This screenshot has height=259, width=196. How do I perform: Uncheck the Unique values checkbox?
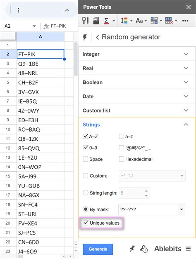[x=86, y=223]
